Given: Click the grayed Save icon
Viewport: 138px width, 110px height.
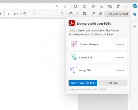Looking at the screenshot, I should [78, 14].
